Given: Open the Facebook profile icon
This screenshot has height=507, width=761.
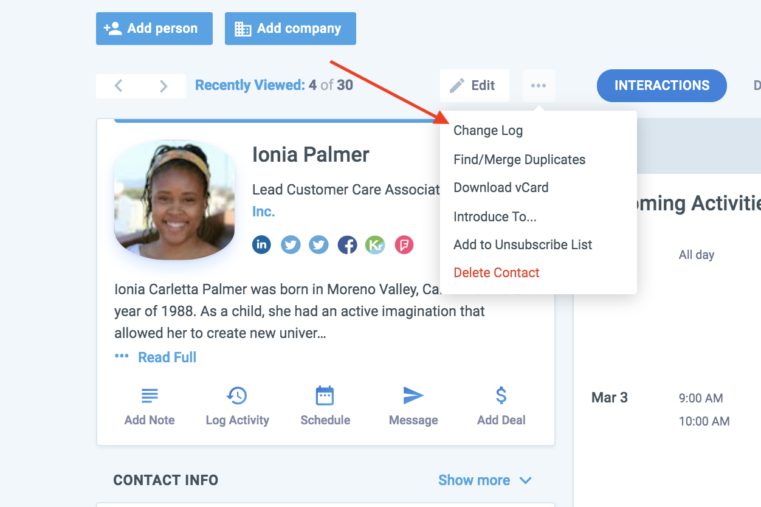Looking at the screenshot, I should 347,245.
